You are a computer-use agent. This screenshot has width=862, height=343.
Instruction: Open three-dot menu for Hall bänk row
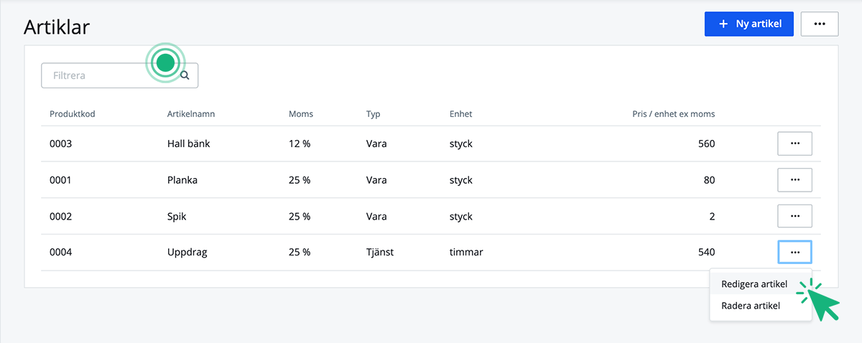[x=794, y=144]
